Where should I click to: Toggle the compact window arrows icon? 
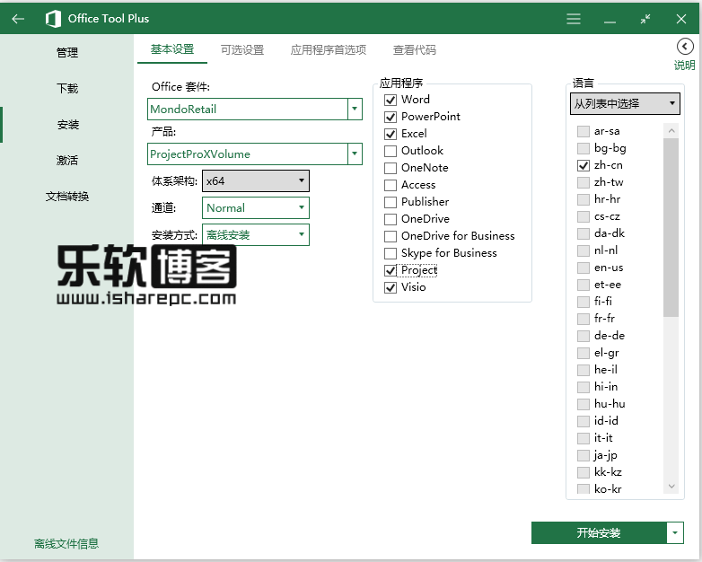point(645,19)
